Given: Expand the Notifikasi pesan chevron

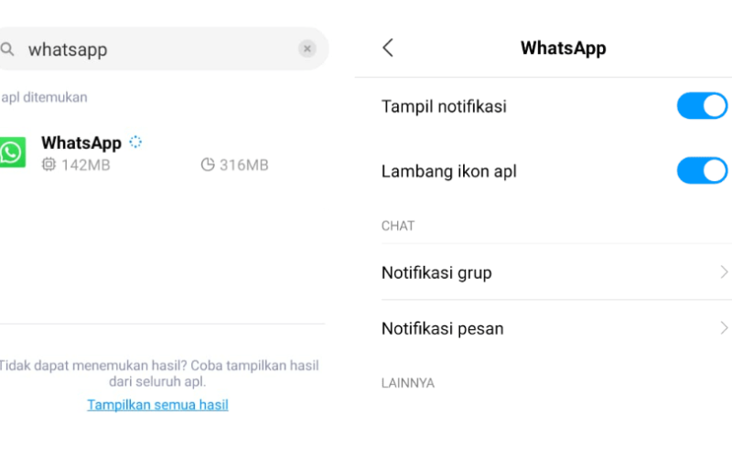Looking at the screenshot, I should click(724, 328).
